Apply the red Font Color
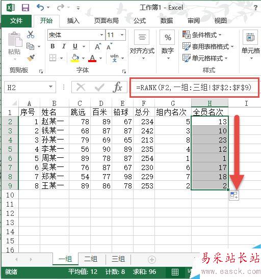The width and height of the screenshot is (261, 279). click(92, 58)
